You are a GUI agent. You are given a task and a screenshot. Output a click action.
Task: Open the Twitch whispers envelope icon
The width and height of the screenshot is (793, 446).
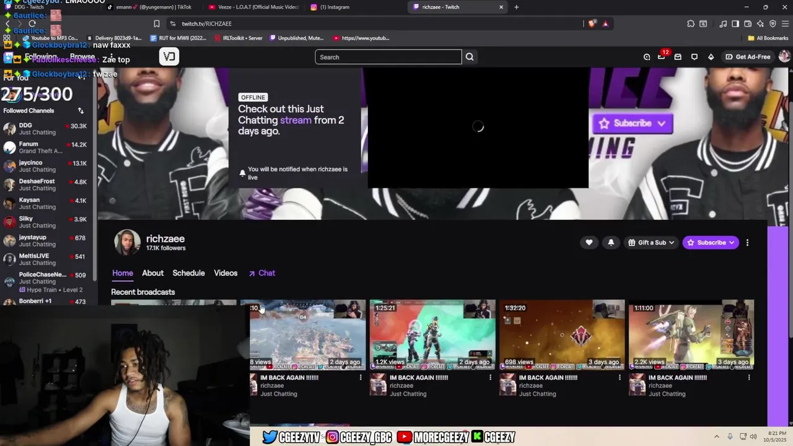pyautogui.click(x=678, y=57)
